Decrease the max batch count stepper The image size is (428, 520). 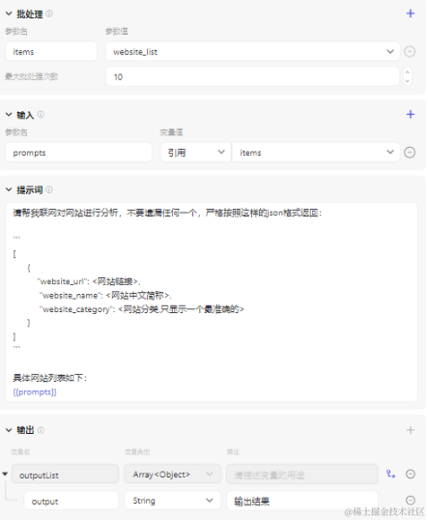[x=408, y=80]
